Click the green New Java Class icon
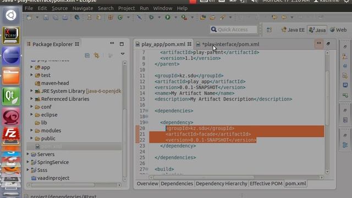Viewport: 352px width, 198px height. (120, 18)
